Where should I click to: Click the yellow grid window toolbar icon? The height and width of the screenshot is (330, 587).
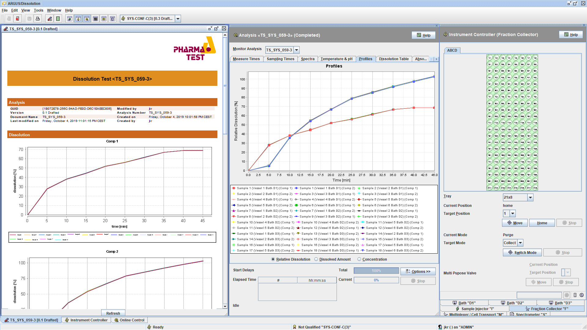[104, 19]
